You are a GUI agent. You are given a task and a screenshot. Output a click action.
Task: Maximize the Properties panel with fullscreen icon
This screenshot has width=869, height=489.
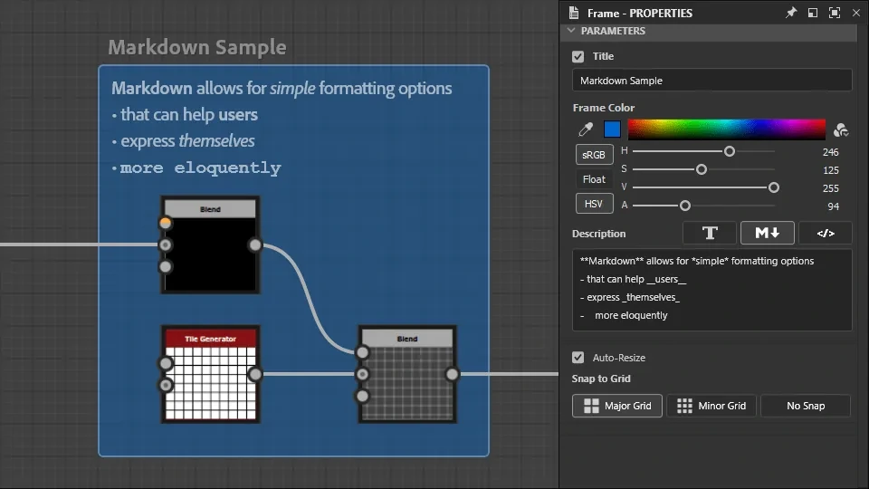[x=834, y=13]
